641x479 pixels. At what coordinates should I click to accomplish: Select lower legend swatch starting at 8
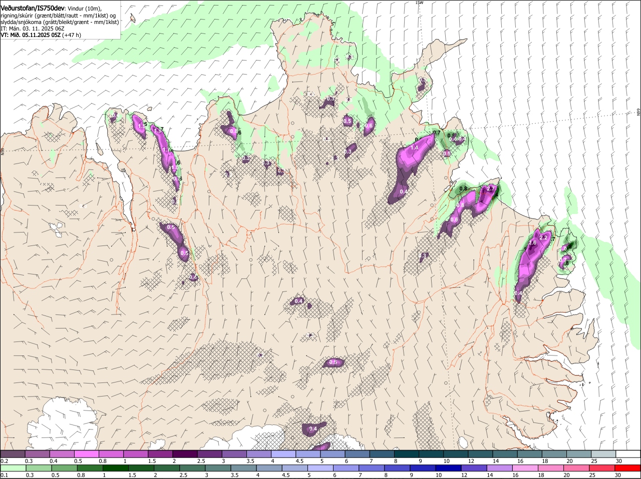click(397, 468)
